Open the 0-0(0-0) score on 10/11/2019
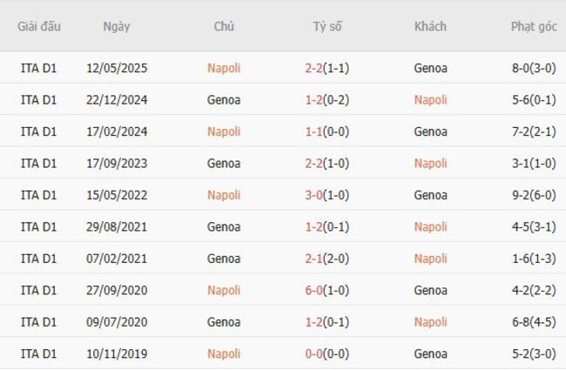Screen dimensions: 566x370 [327, 353]
